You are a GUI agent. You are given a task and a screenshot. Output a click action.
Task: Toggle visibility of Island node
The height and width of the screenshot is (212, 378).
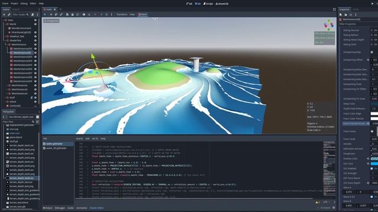click(x=35, y=102)
